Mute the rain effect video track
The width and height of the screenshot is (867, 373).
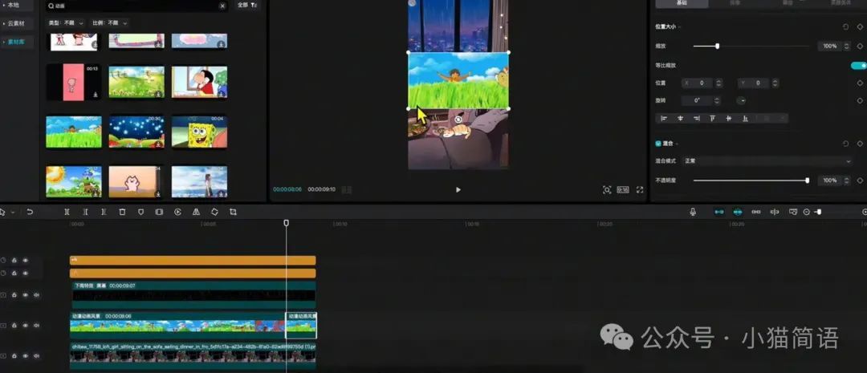click(x=36, y=295)
